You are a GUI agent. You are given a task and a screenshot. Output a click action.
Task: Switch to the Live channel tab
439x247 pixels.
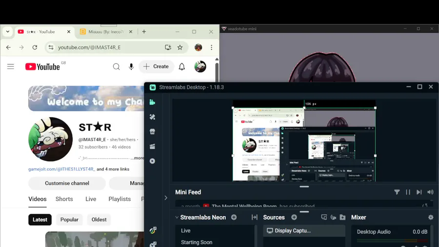click(91, 199)
